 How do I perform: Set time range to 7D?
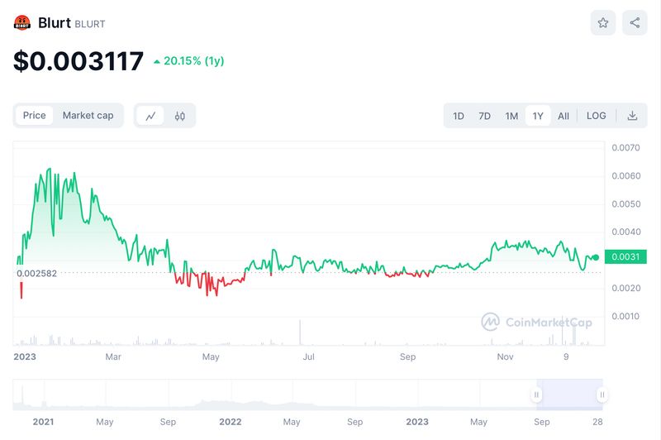coord(485,116)
